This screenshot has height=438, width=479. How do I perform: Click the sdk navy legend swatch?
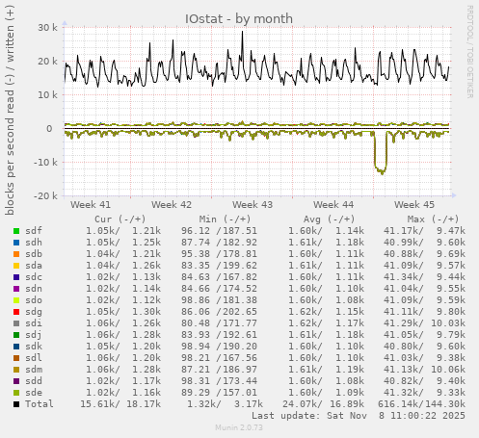click(x=16, y=347)
